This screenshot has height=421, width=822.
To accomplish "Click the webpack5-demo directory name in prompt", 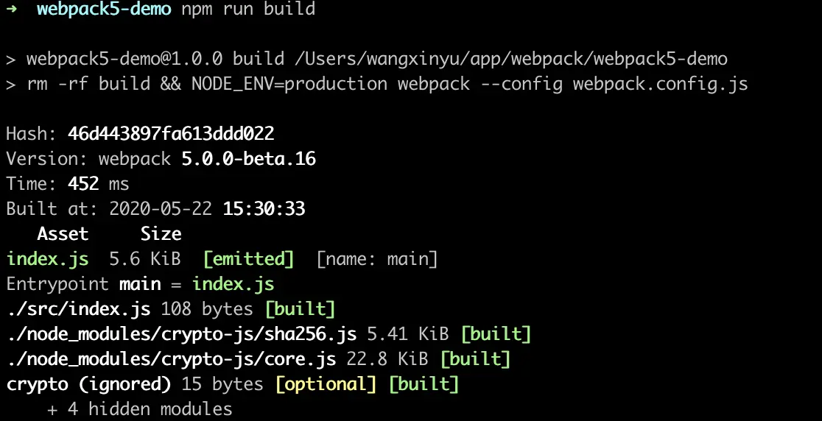I will tap(104, 9).
